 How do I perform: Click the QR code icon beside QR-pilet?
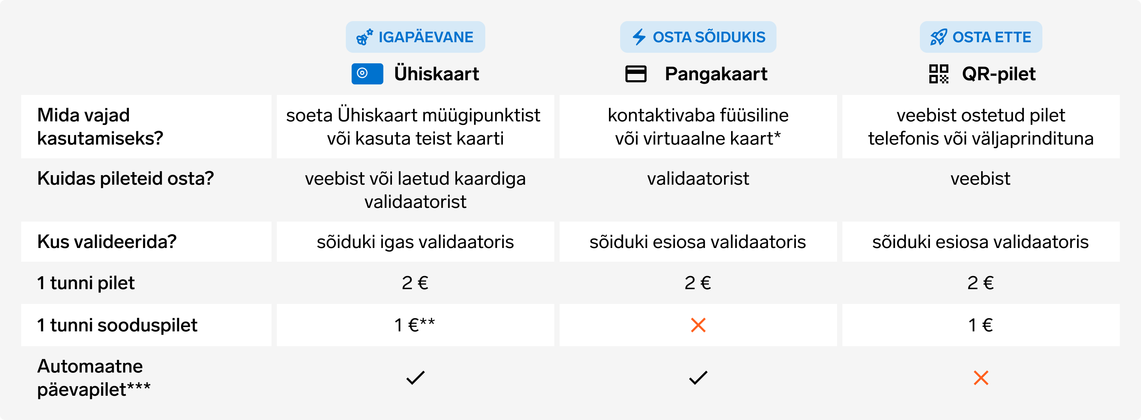[x=939, y=74]
